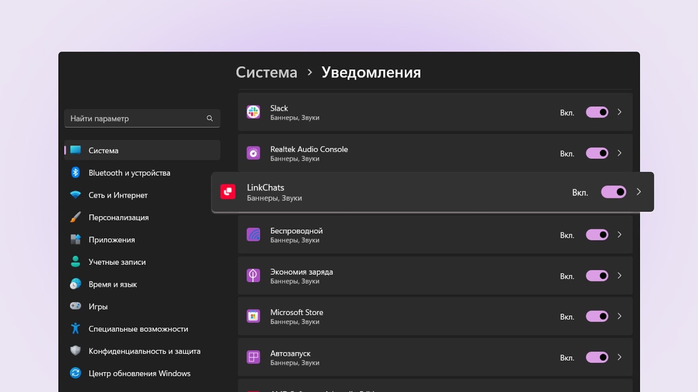698x392 pixels.
Task: Turn off Microsoft Store notifications switch
Action: (x=597, y=316)
